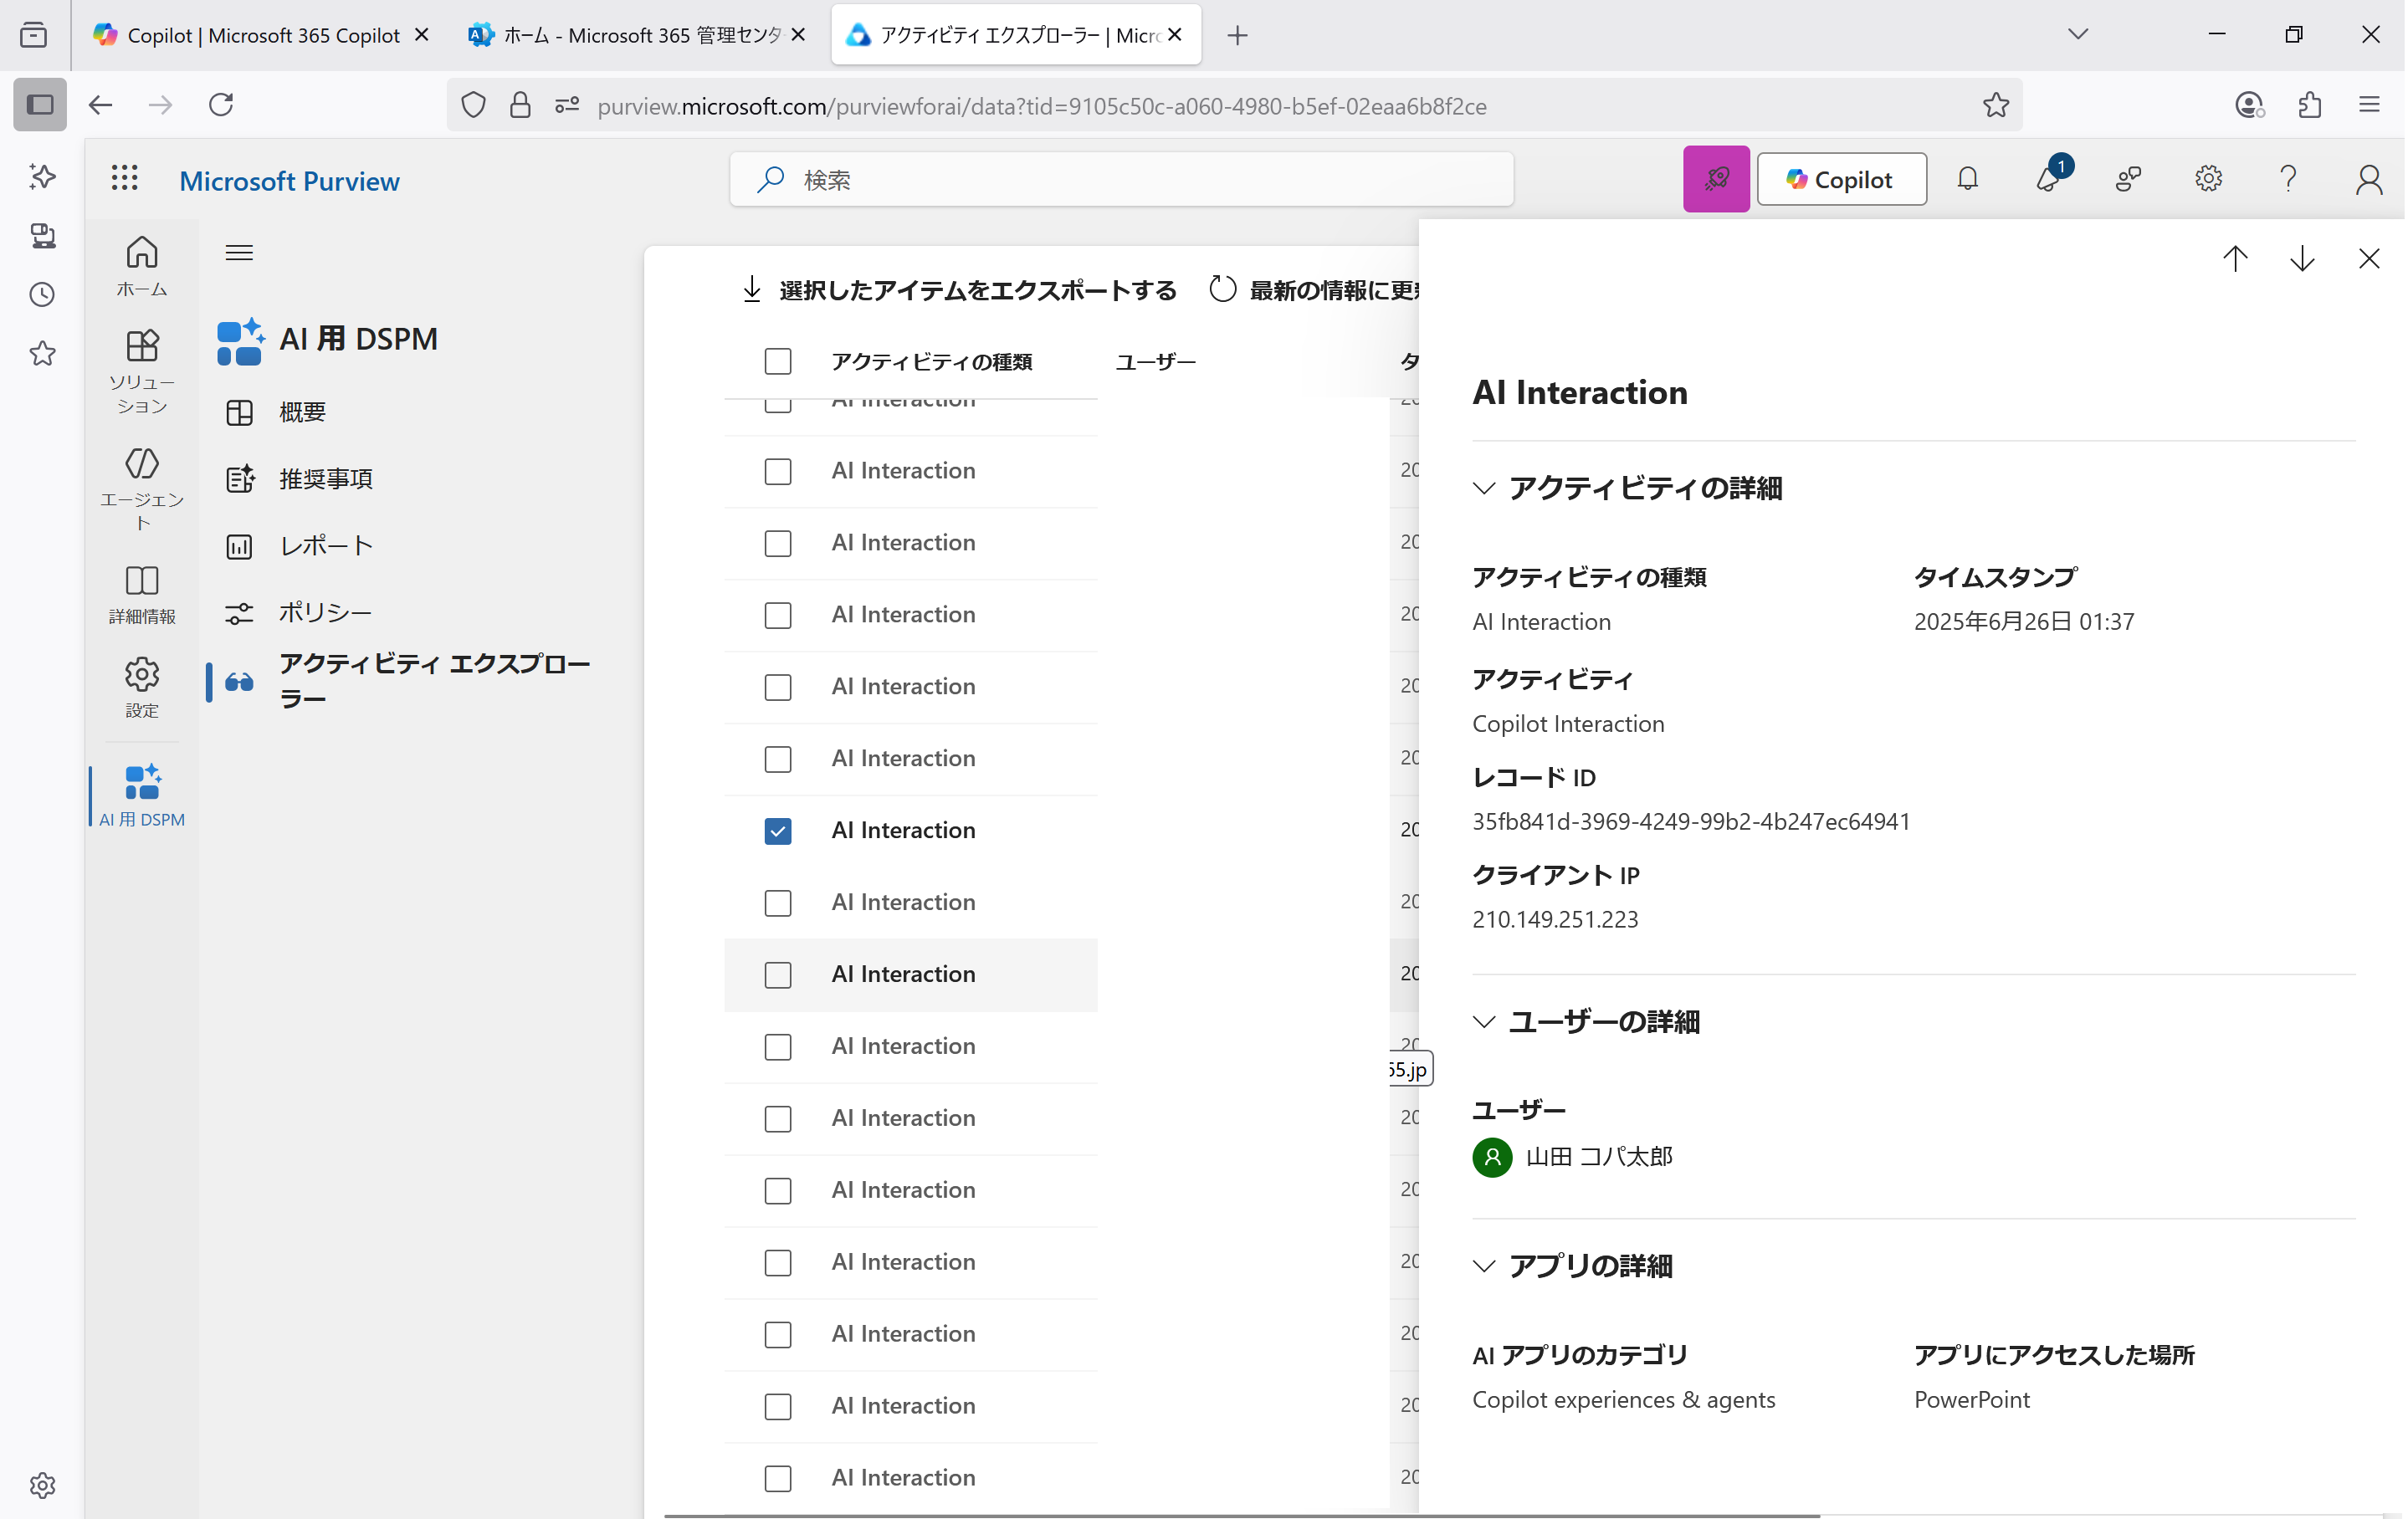Viewport: 2408px width, 1519px height.
Task: Click inside the 検索 search field
Action: (x=1120, y=180)
